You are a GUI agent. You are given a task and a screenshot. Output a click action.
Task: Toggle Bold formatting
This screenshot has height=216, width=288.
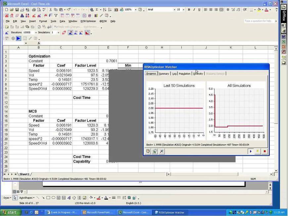tap(189, 10)
